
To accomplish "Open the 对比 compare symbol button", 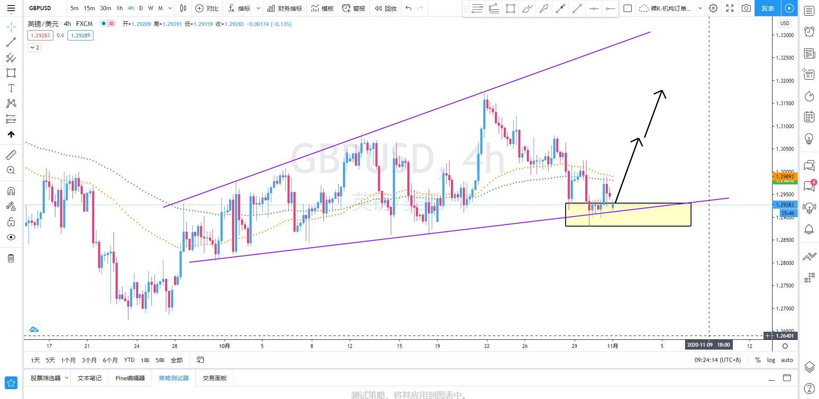I will tap(207, 8).
